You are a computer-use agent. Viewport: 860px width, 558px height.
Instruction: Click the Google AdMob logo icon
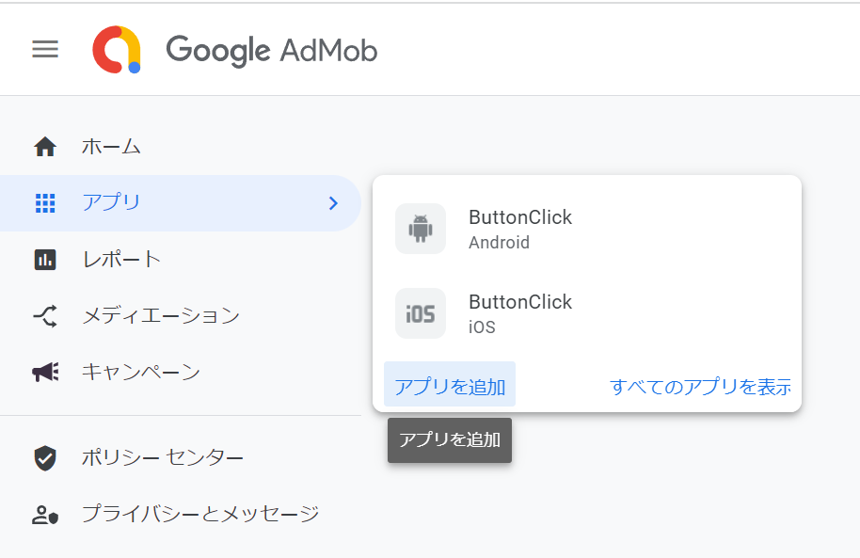point(117,49)
